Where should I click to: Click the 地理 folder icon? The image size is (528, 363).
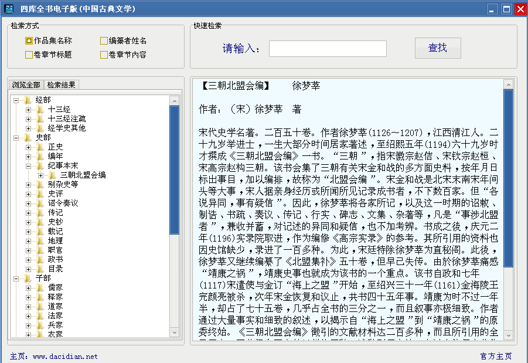pos(40,241)
